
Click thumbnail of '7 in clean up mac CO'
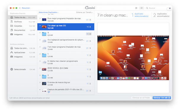click(x=44, y=27)
